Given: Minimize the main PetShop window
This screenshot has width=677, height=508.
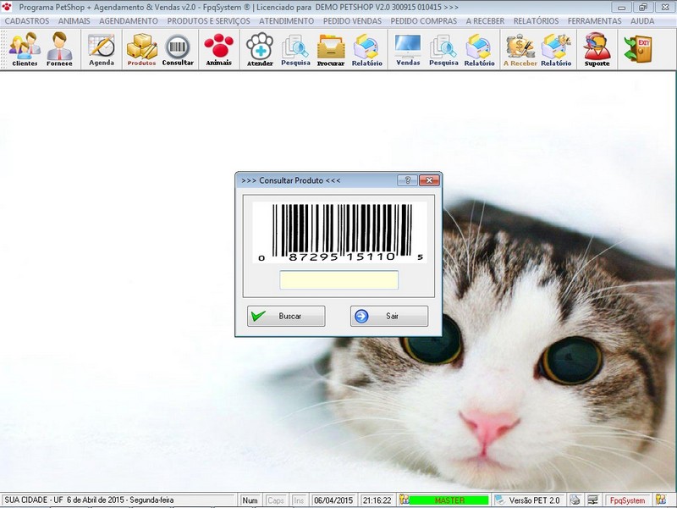Looking at the screenshot, I should point(621,7).
